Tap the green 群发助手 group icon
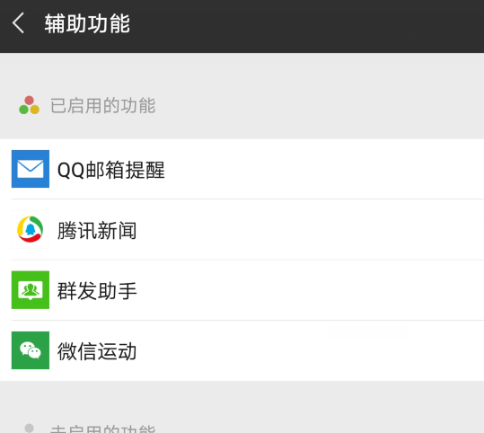 [x=31, y=289]
